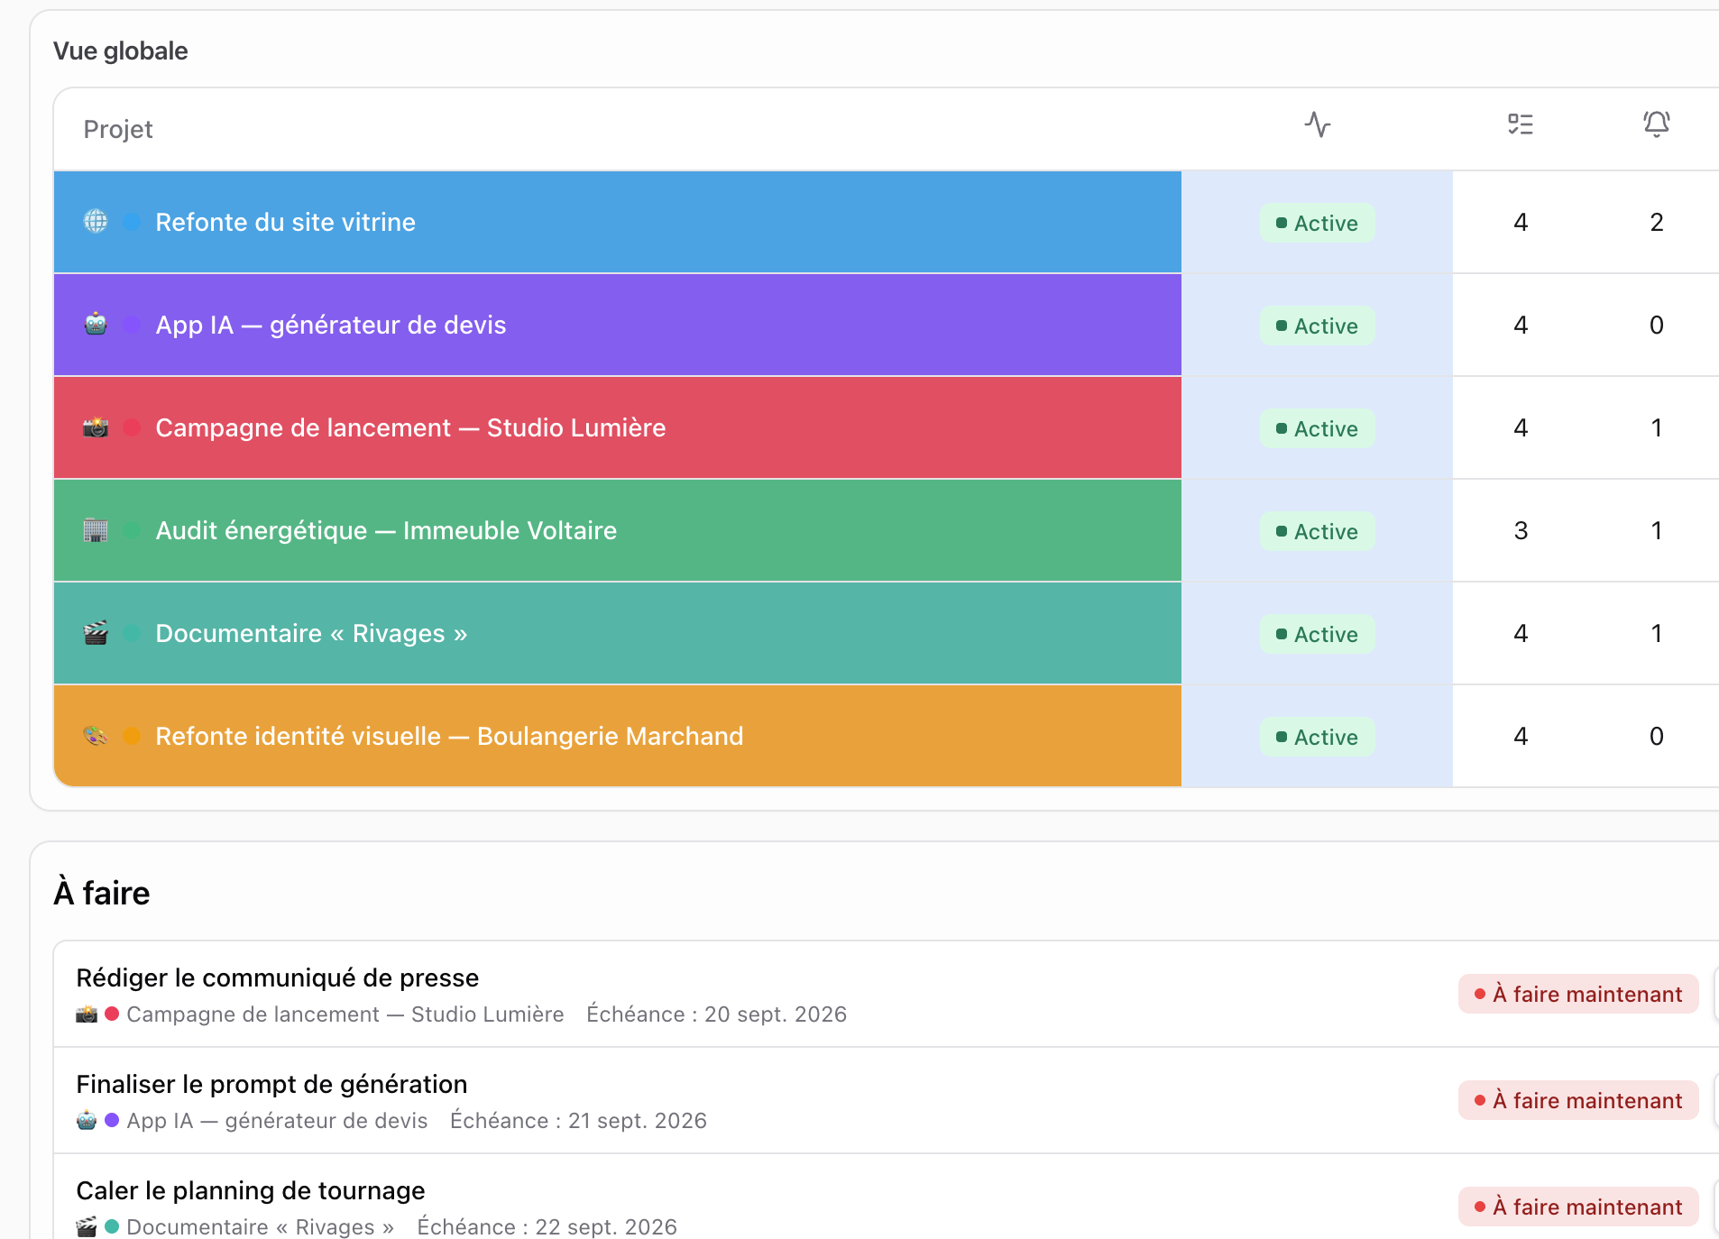Click the clapperboard icon in Documentaire Rivages table row
Screen dimensions: 1719x1239
(x=96, y=633)
